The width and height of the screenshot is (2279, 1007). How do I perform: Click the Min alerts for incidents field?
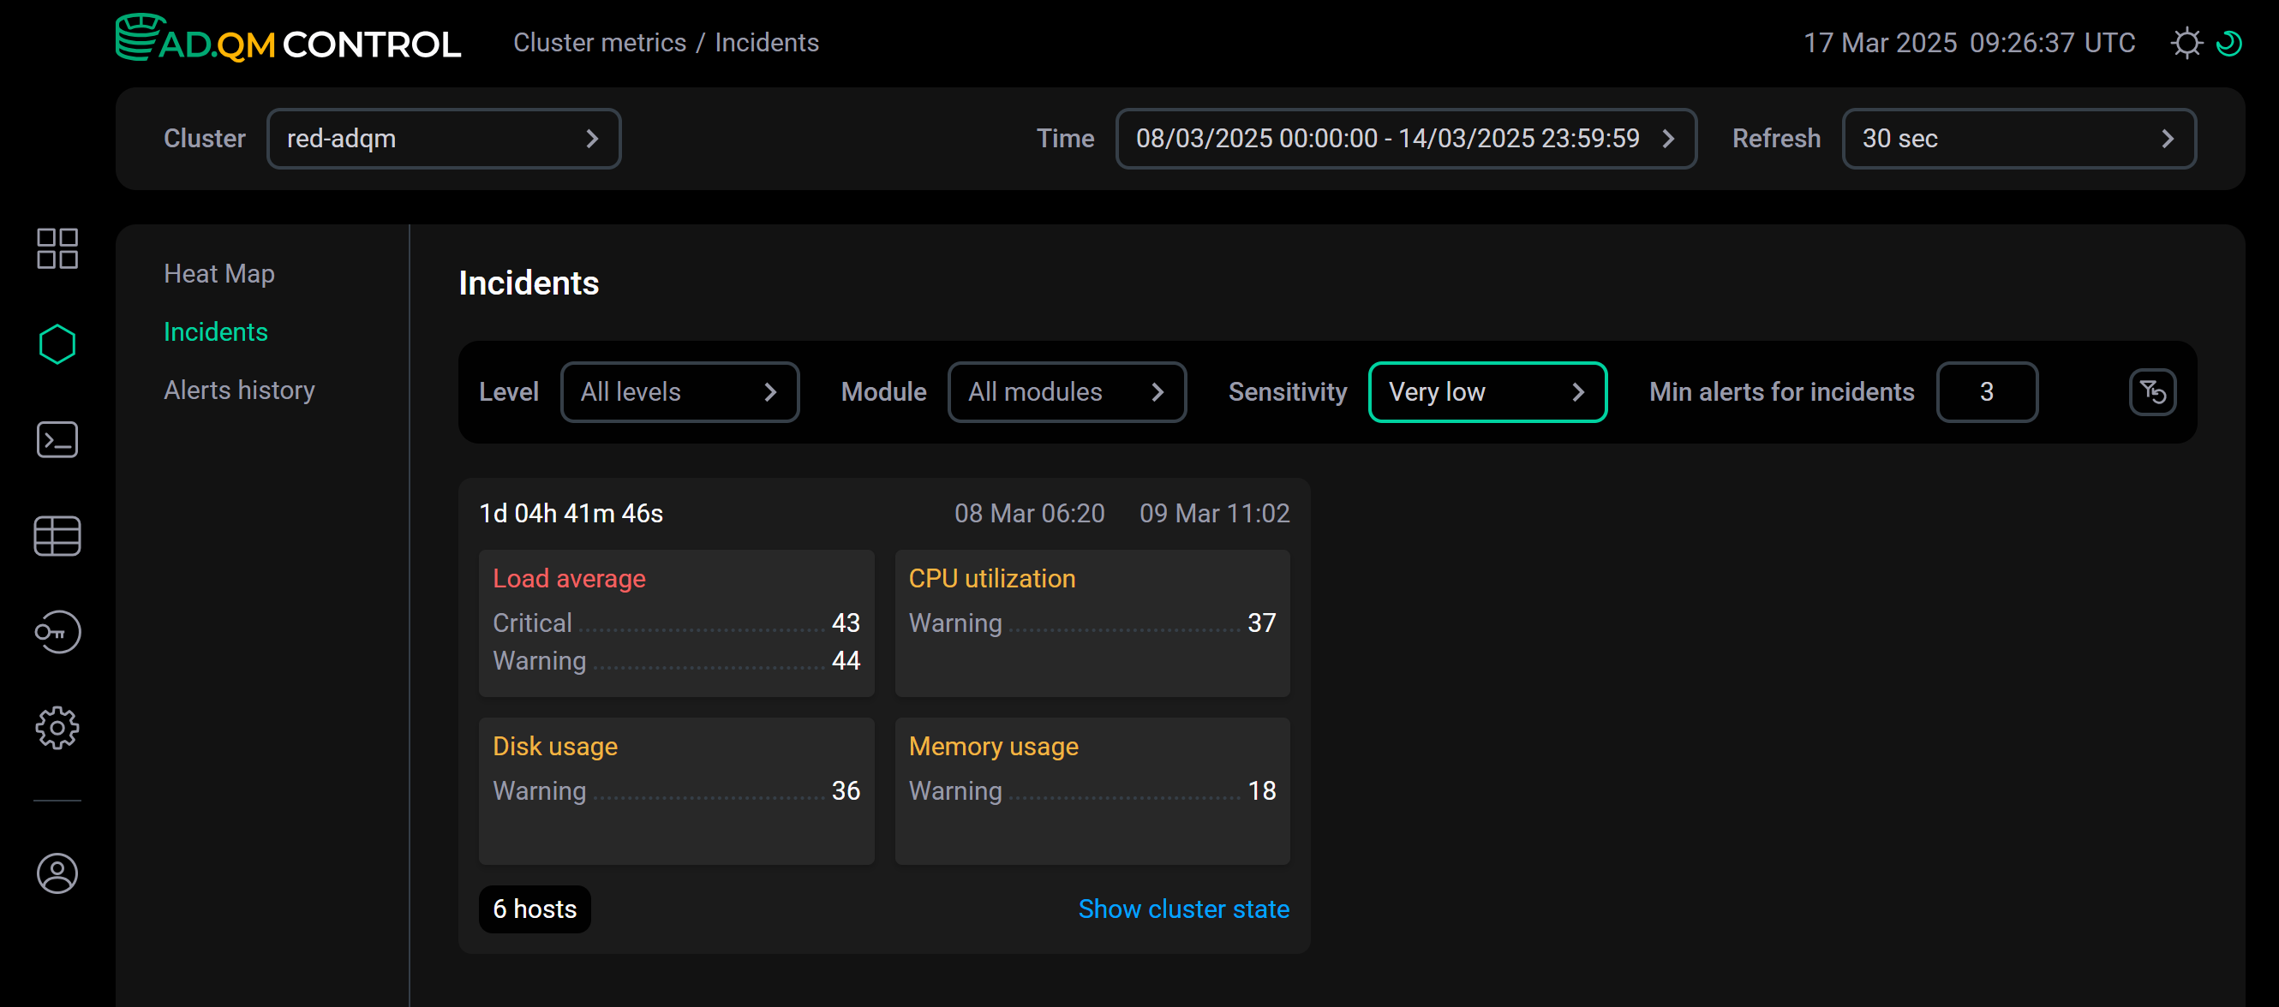point(1986,391)
